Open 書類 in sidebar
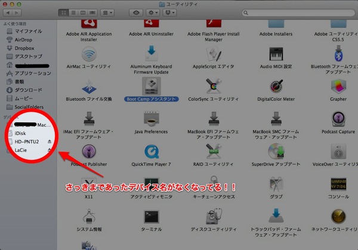The height and width of the screenshot is (250, 358). point(29,82)
